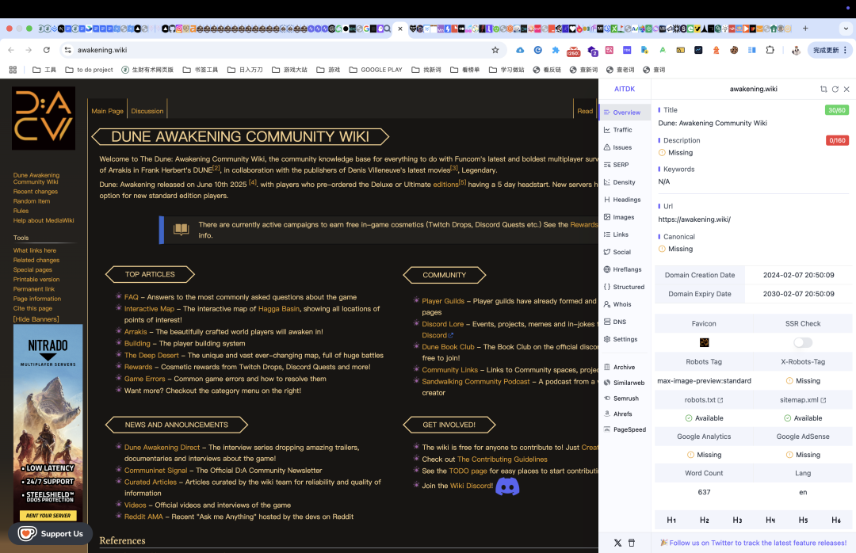Open the Game Errors link
Viewport: 856px width, 553px height.
click(145, 379)
